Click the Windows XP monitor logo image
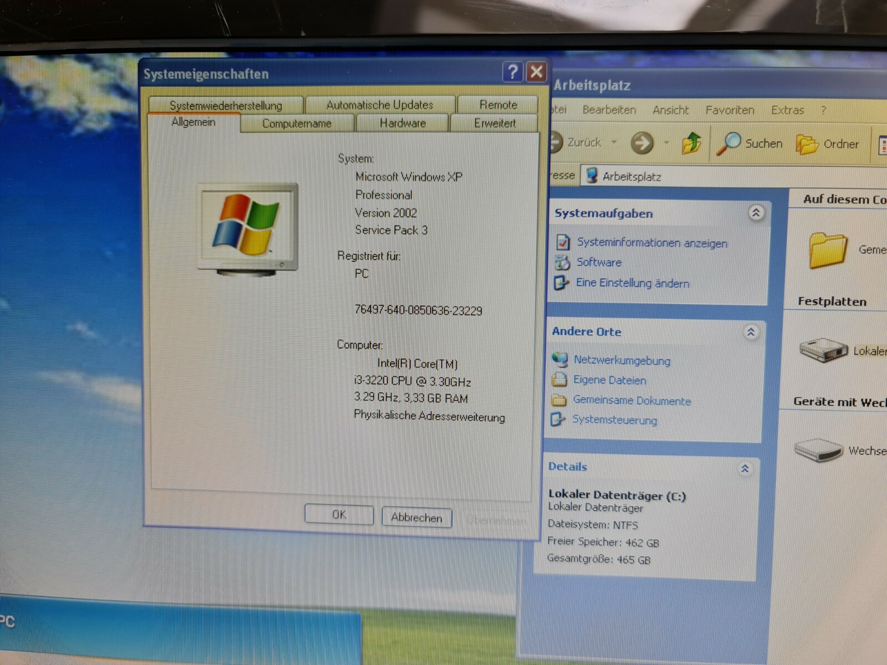The width and height of the screenshot is (887, 665). tap(248, 229)
